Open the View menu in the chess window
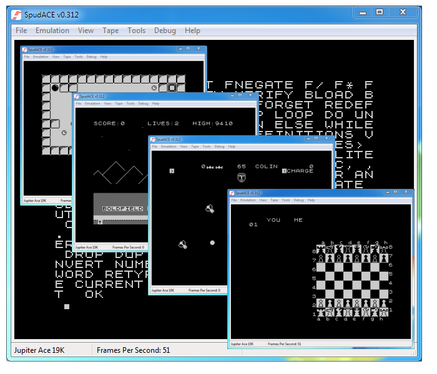Screen dimensions: 437x374 tap(263, 200)
